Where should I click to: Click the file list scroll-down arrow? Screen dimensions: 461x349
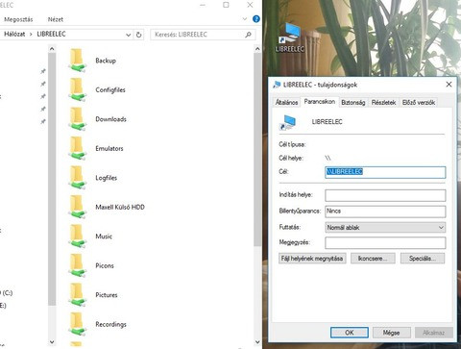click(x=257, y=342)
